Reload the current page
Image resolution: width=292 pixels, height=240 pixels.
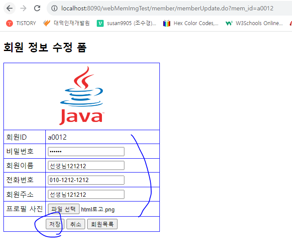point(37,8)
